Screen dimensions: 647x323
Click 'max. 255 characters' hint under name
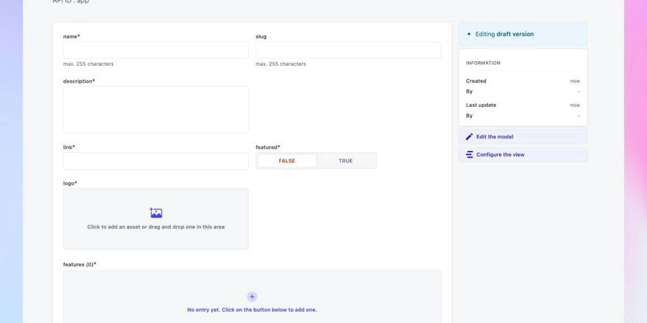pos(88,64)
